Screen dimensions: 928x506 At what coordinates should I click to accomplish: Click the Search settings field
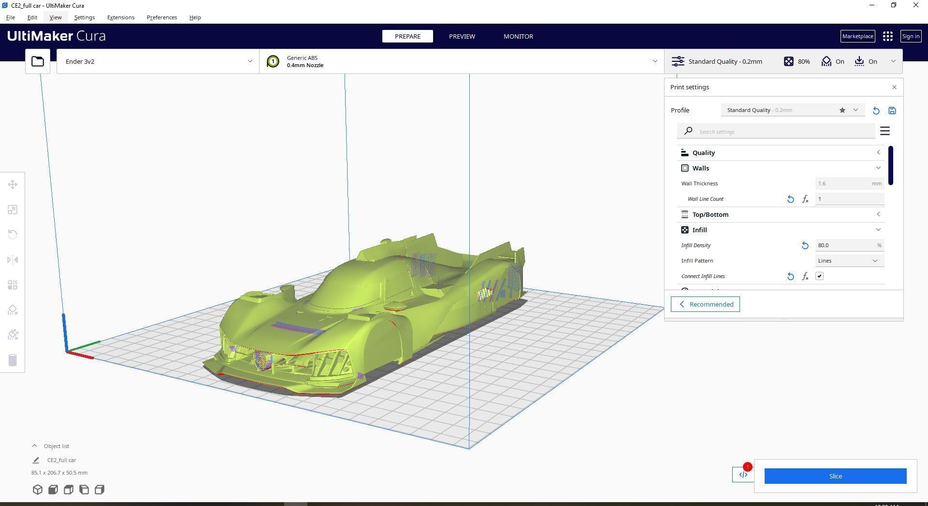776,131
